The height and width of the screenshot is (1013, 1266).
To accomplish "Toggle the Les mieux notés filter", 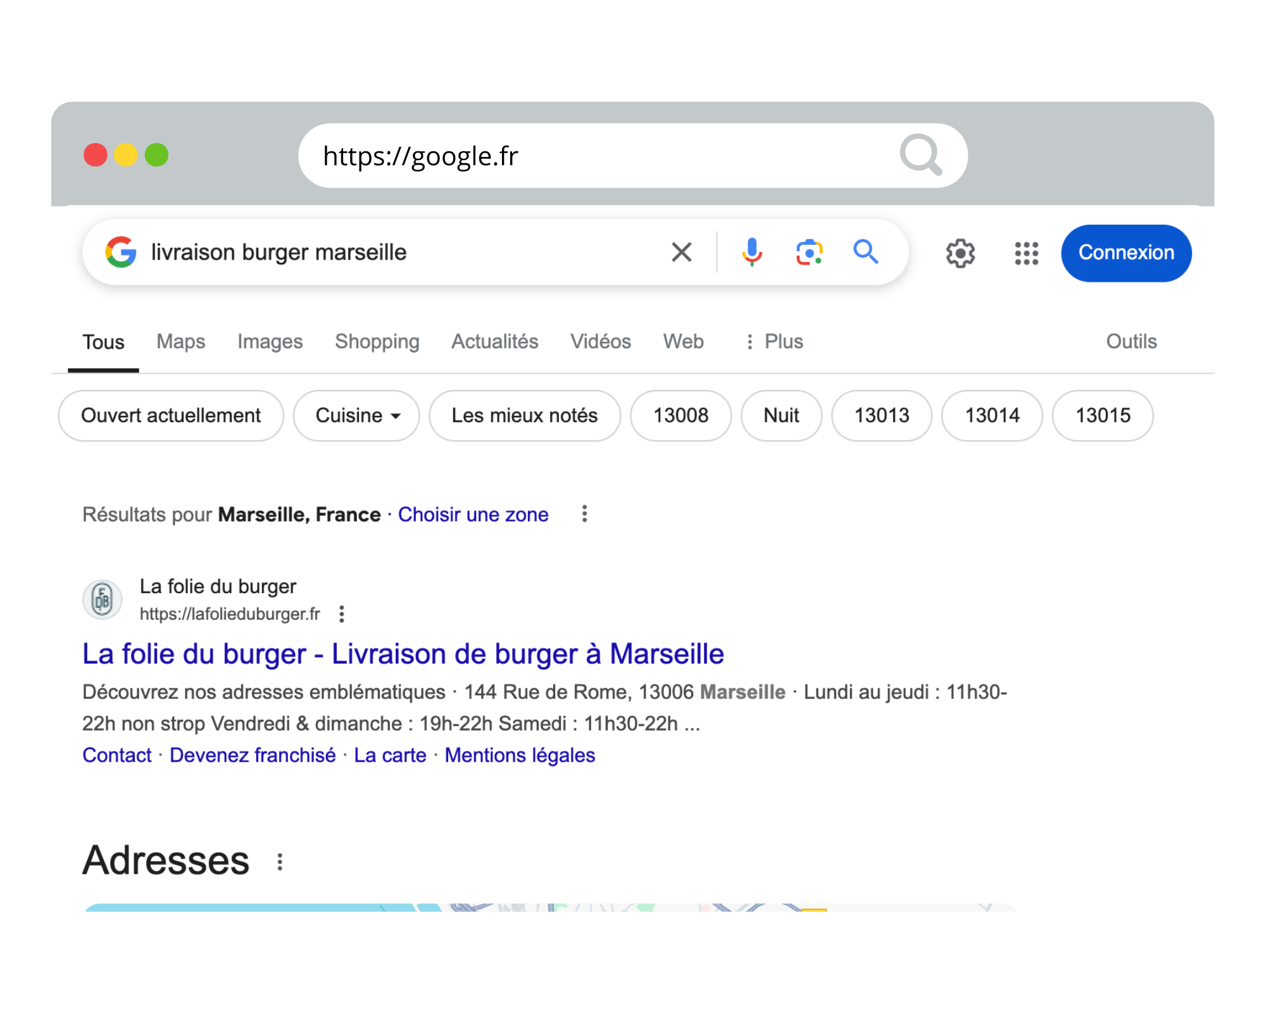I will (x=525, y=415).
